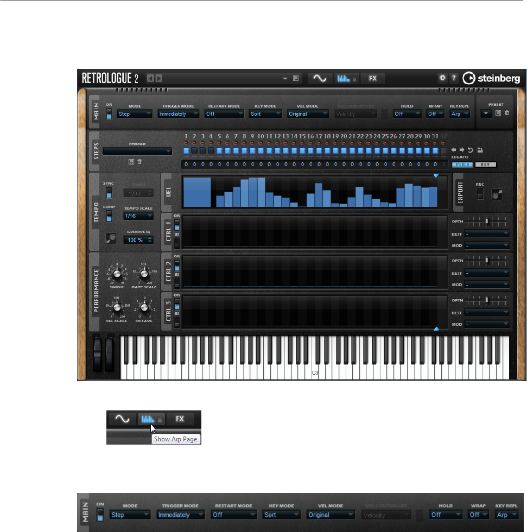The width and height of the screenshot is (527, 532).
Task: Load the previous preset with left arrow
Action: tap(150, 78)
